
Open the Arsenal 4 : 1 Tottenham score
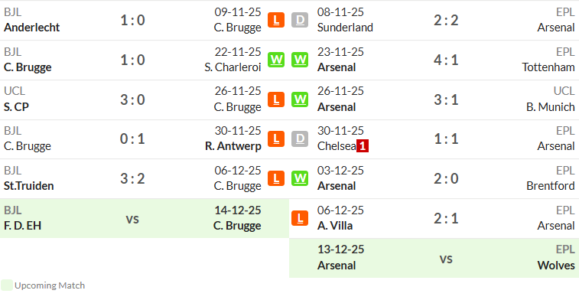pos(446,60)
